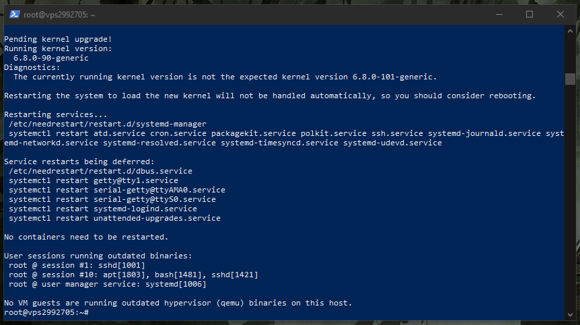Click the systemctl restart getty@tty1.service line
Screen dimensions: 580x325
pos(94,180)
